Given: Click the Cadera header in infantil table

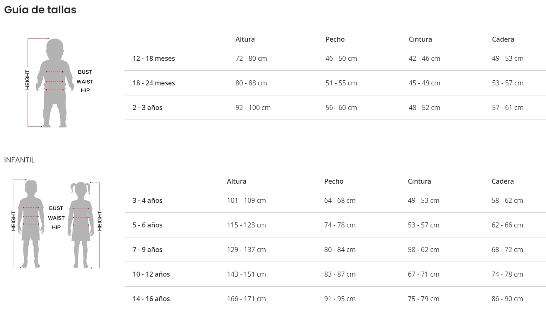Looking at the screenshot, I should (x=502, y=181).
